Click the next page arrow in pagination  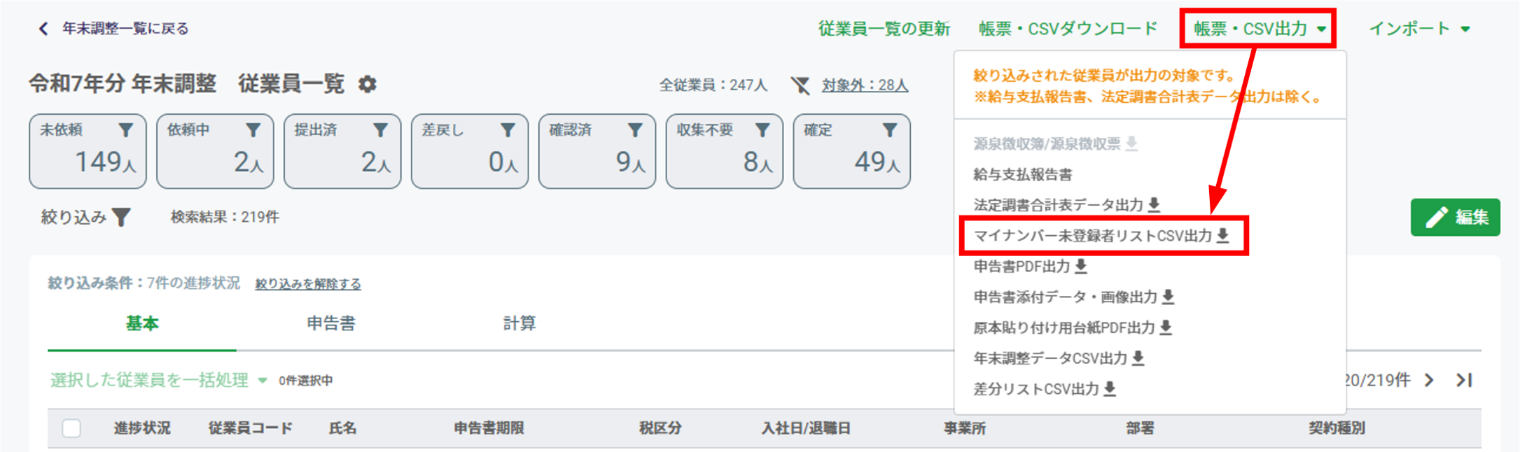(x=1429, y=381)
